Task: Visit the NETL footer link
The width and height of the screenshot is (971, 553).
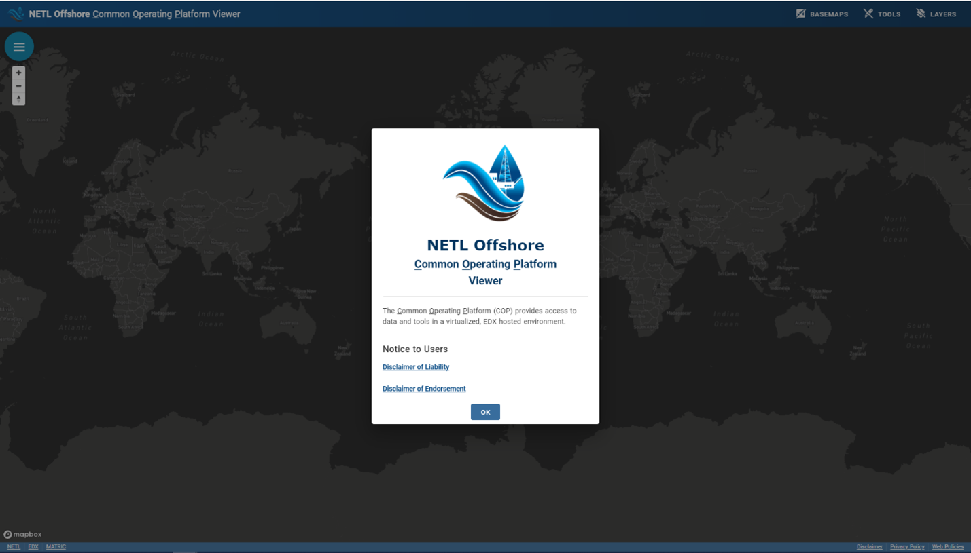Action: (14, 547)
